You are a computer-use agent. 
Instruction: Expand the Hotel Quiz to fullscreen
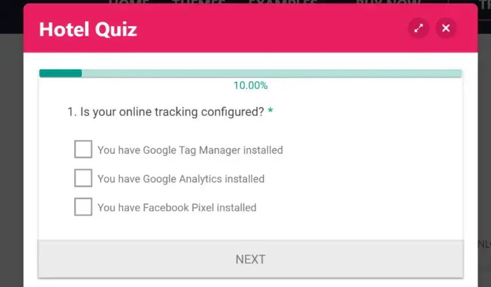(x=419, y=28)
